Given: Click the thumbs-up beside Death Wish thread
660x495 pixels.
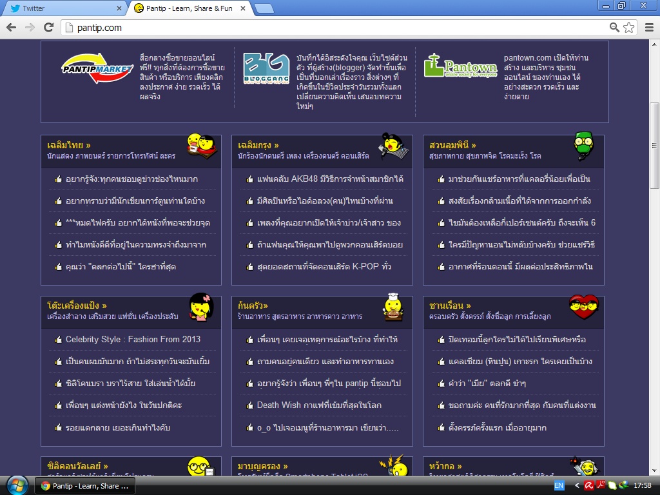Looking at the screenshot, I should click(x=249, y=405).
